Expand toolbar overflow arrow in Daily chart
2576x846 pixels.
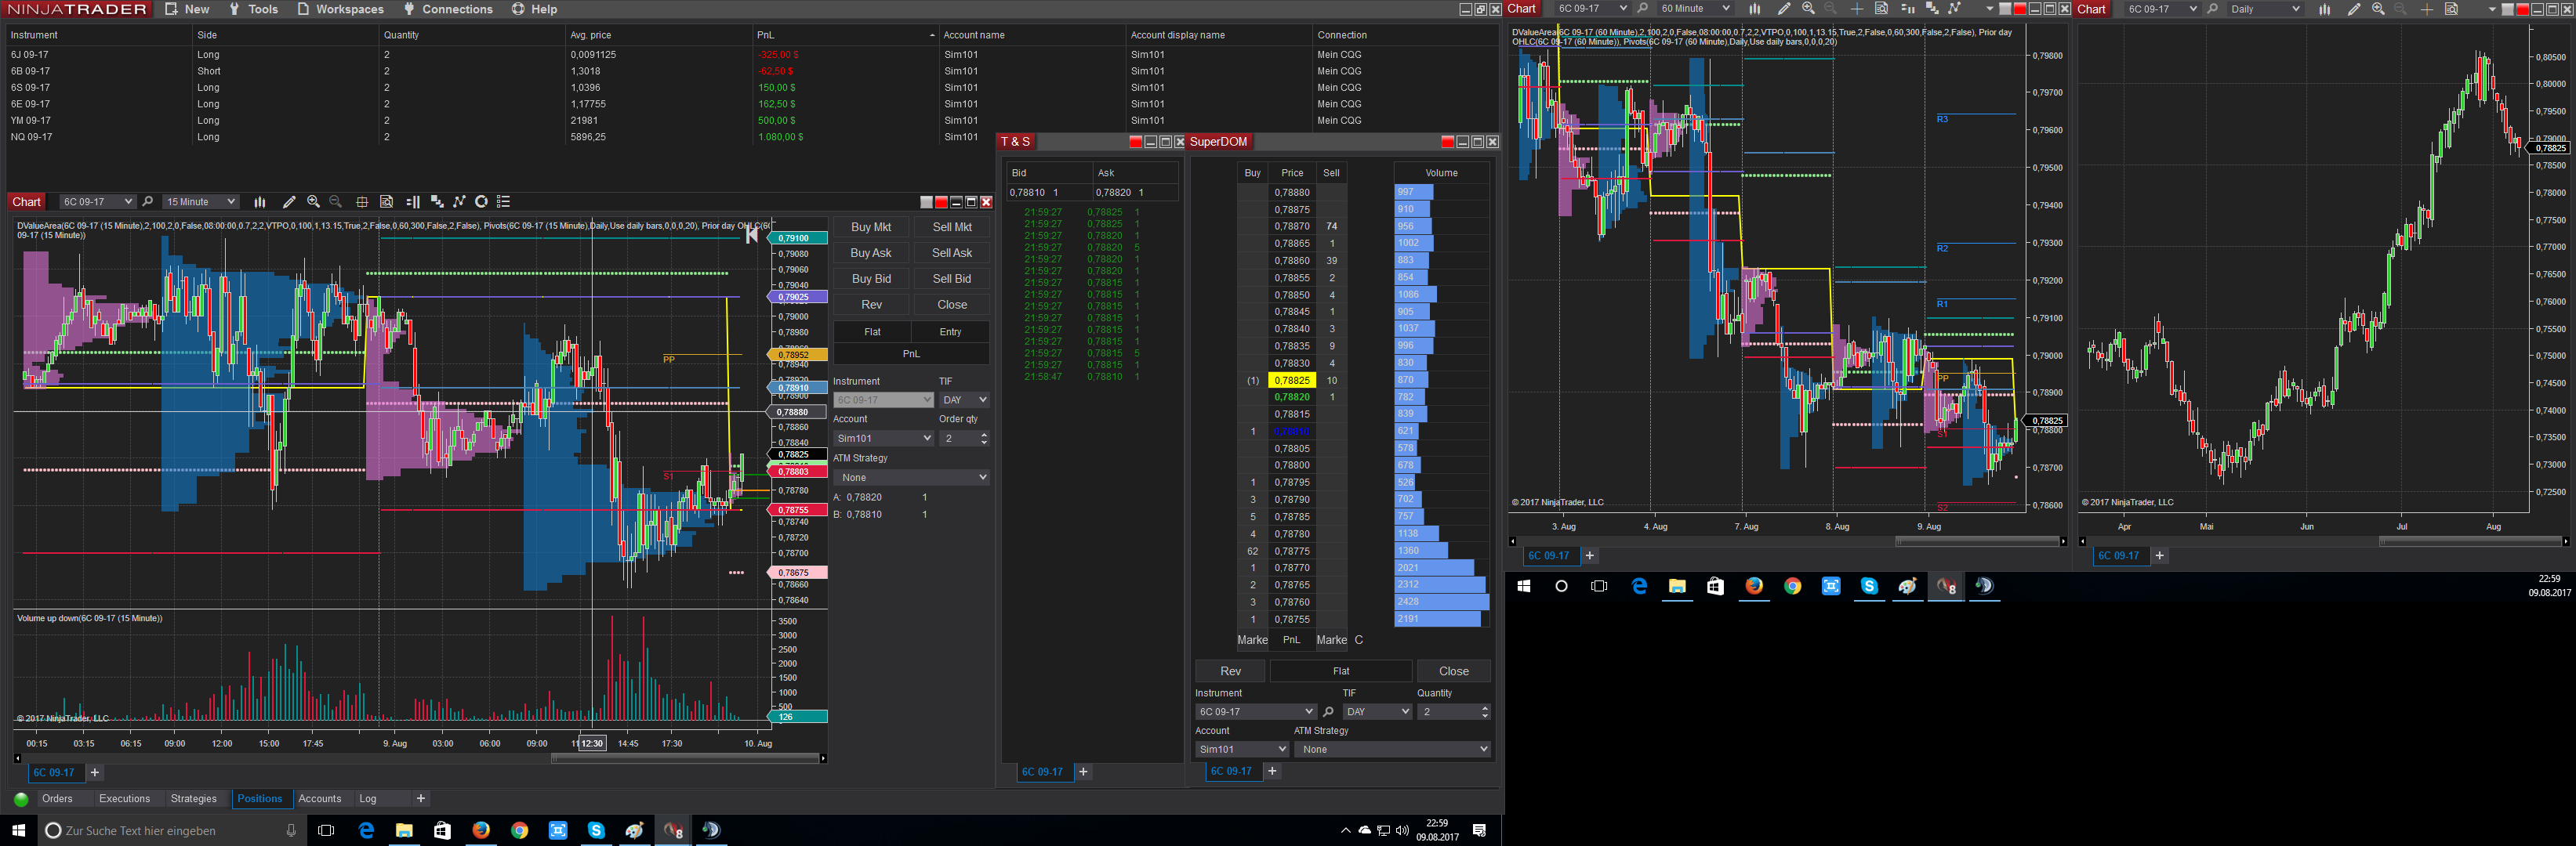(x=2492, y=9)
